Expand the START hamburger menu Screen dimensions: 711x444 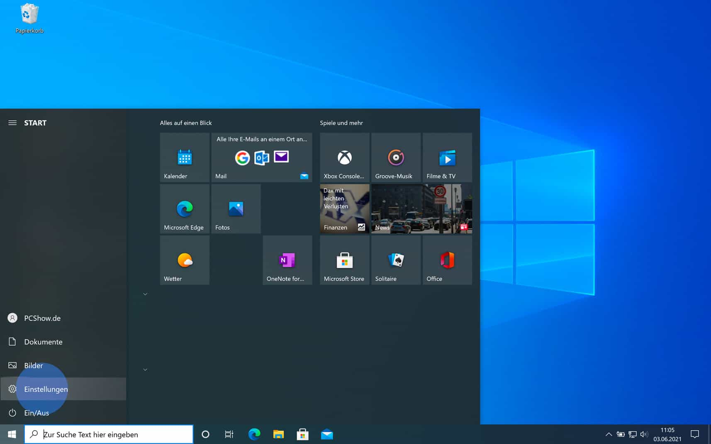pyautogui.click(x=12, y=123)
